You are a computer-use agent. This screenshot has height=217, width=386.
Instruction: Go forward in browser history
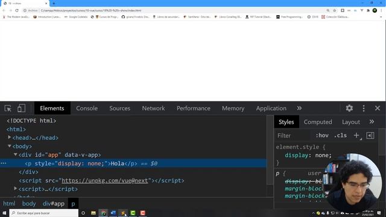[10, 11]
